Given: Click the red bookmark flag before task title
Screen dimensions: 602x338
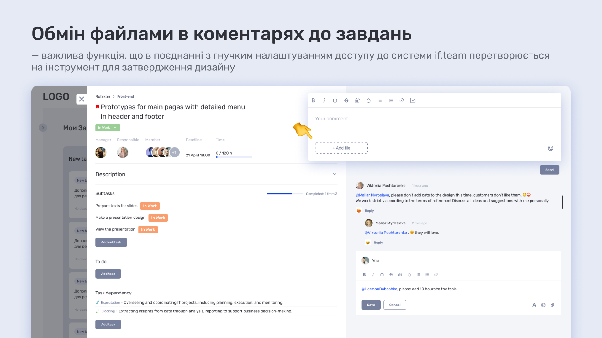Looking at the screenshot, I should (98, 107).
